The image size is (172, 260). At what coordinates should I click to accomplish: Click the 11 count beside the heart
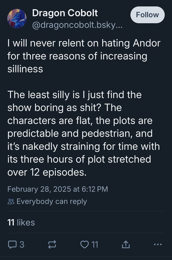94,244
